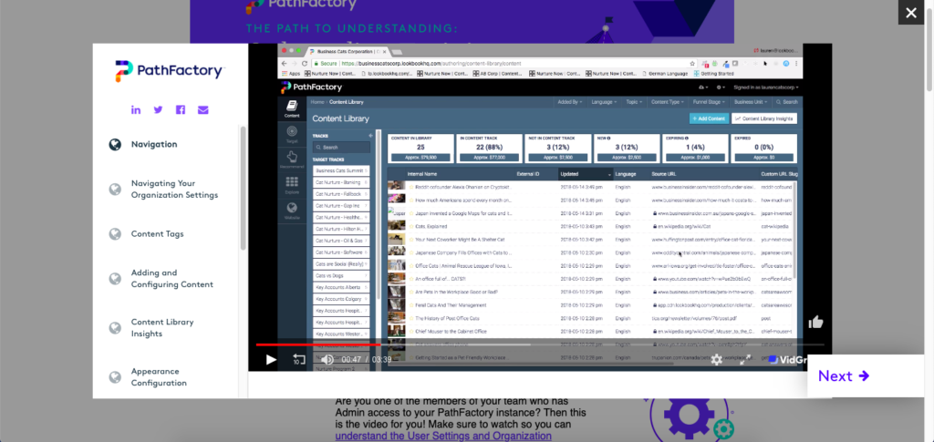Image resolution: width=934 pixels, height=442 pixels.
Task: Open the Language filter dropdown
Action: [x=604, y=102]
